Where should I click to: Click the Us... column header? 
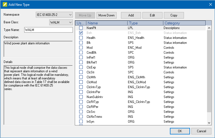tap(81, 23)
